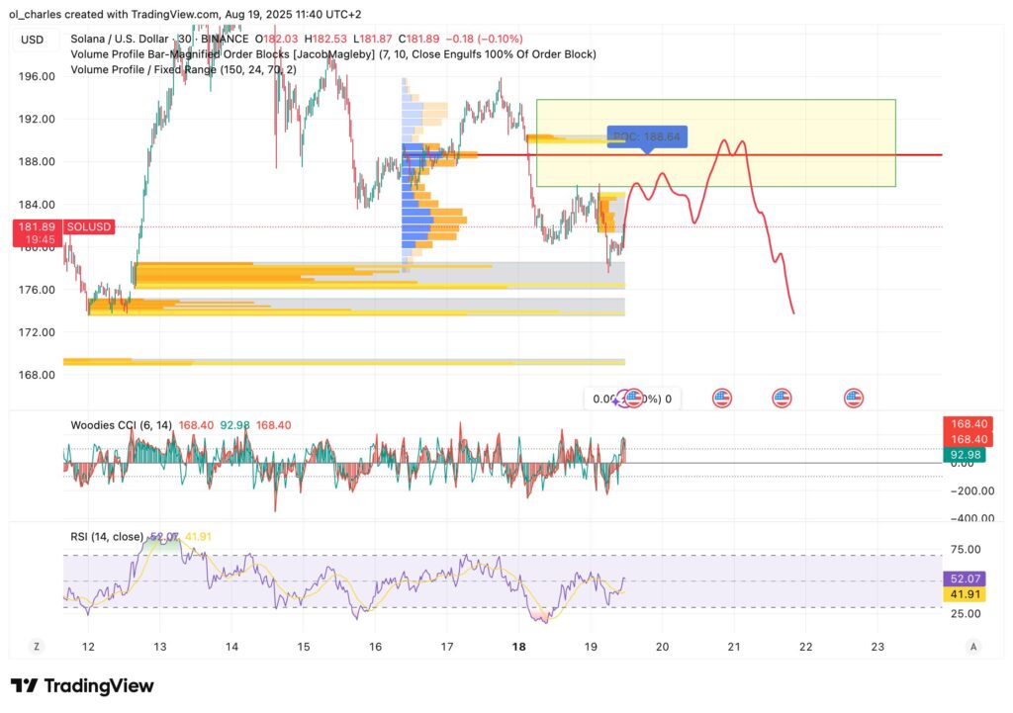Image resolution: width=1013 pixels, height=713 pixels.
Task: Open the USD currency selector
Action: tap(32, 40)
